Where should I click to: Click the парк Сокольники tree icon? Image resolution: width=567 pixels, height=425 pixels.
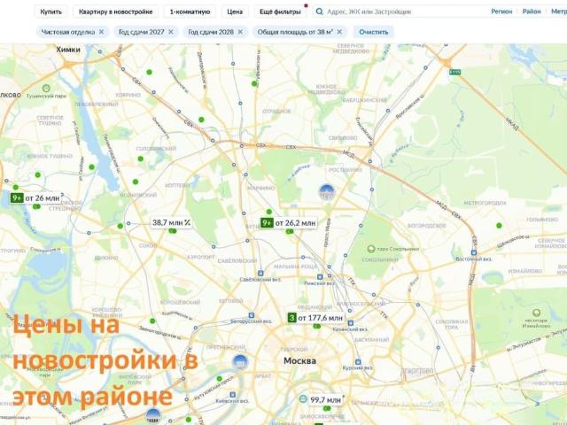coord(370,249)
